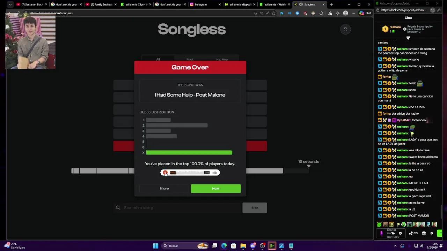Click KybaD4C username in chat
This screenshot has height=251, width=447.
pos(404,120)
